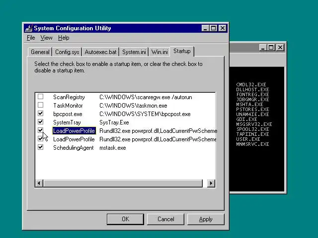The width and height of the screenshot is (318, 238).
Task: Uncheck the highlighted LoadPowerProfile checkbox
Action: click(41, 130)
